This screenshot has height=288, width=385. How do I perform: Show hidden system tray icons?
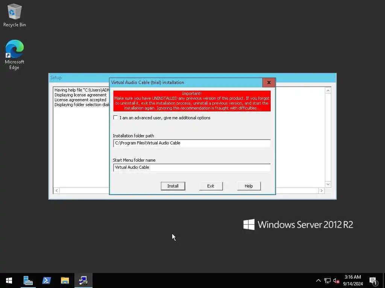click(318, 280)
